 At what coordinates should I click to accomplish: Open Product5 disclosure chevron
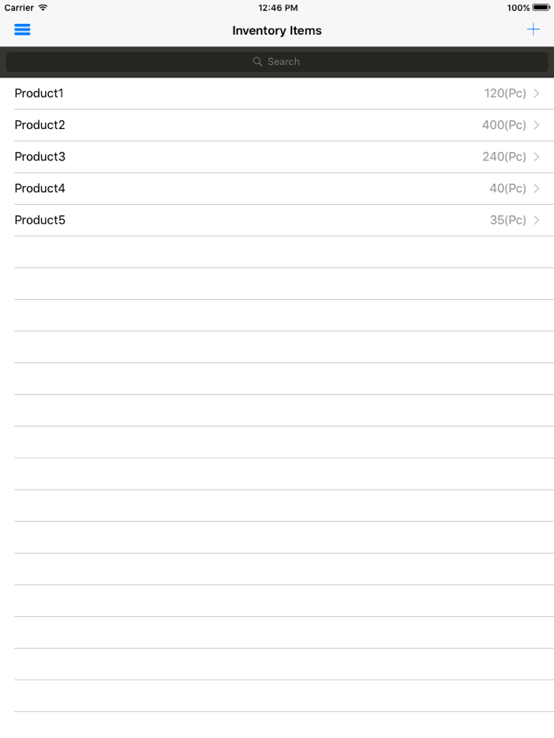tap(537, 220)
